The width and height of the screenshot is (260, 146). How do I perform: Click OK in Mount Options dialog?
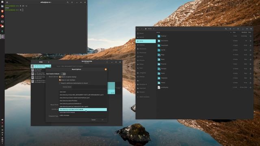tap(102, 120)
